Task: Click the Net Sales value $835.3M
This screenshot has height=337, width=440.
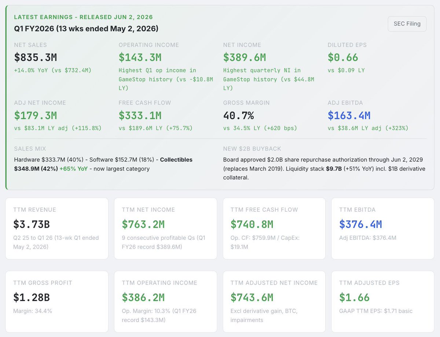Action: point(36,58)
